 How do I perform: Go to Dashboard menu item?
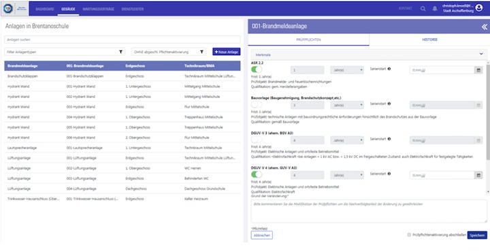tap(45, 9)
